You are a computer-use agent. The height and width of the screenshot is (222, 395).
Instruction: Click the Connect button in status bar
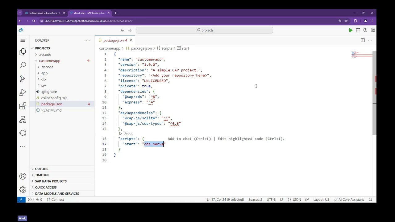(56, 199)
